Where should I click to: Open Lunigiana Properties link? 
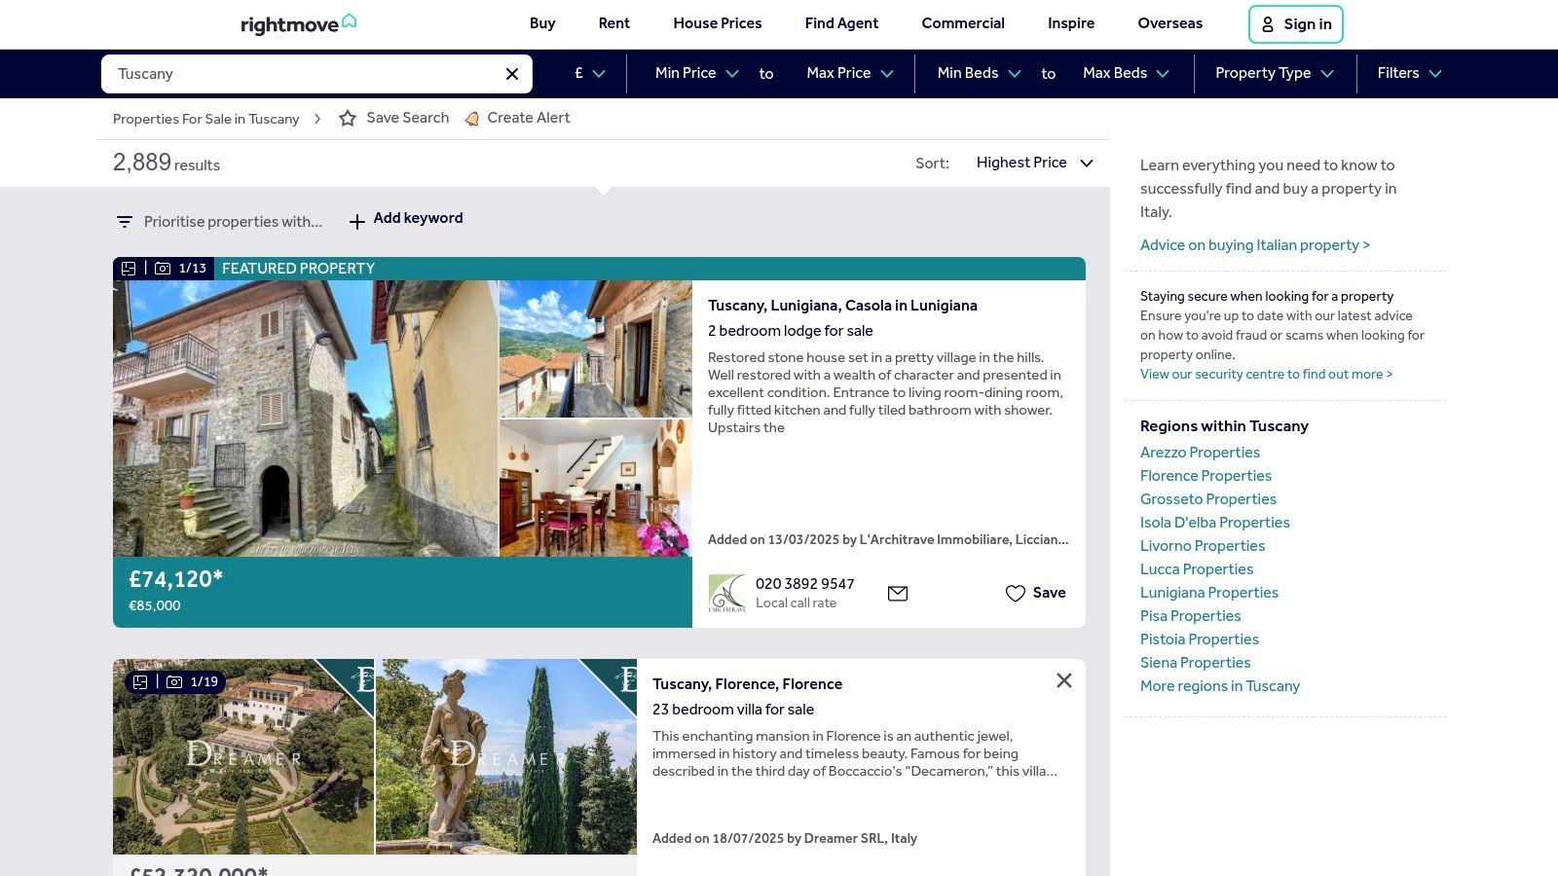[1209, 593]
